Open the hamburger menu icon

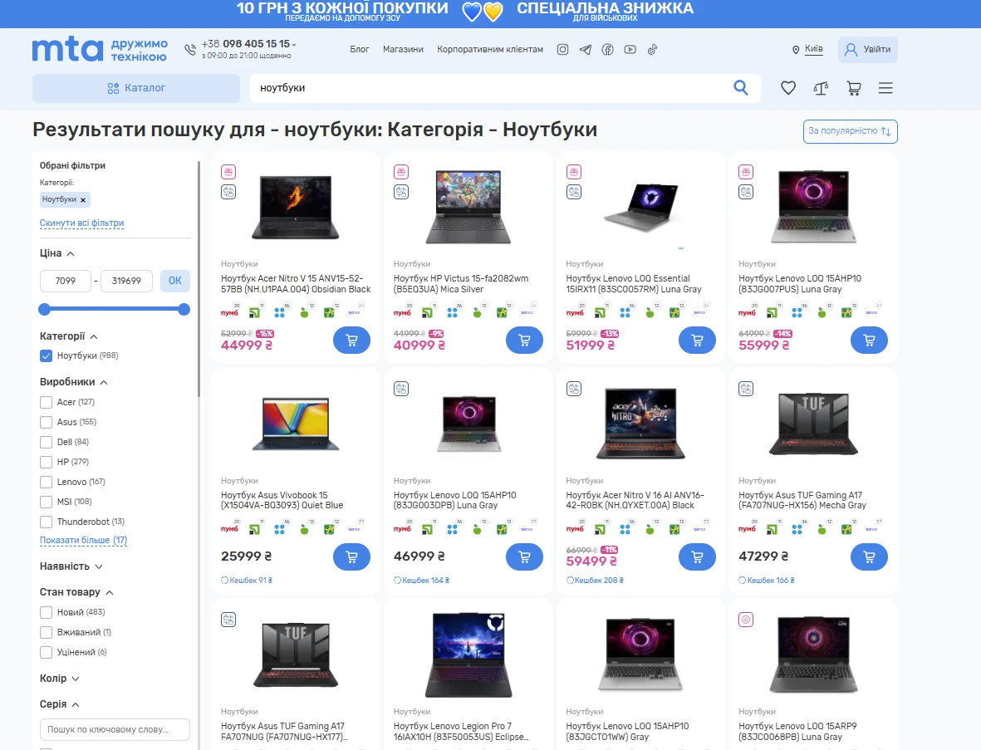click(x=885, y=88)
